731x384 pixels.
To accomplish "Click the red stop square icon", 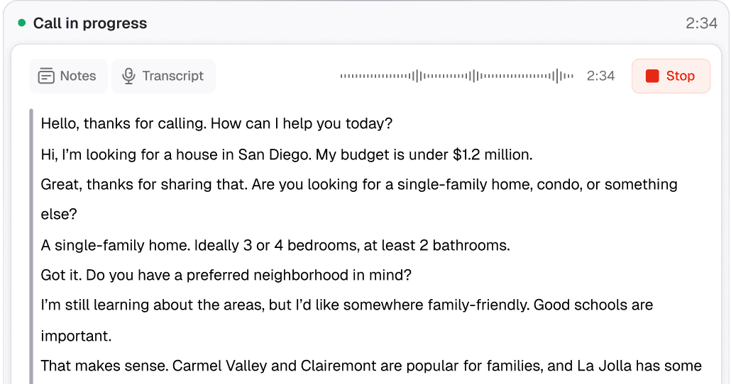I will click(652, 76).
